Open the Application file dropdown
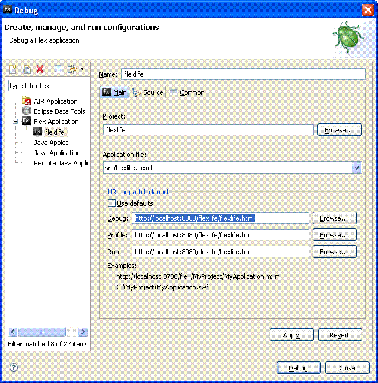 (357, 168)
